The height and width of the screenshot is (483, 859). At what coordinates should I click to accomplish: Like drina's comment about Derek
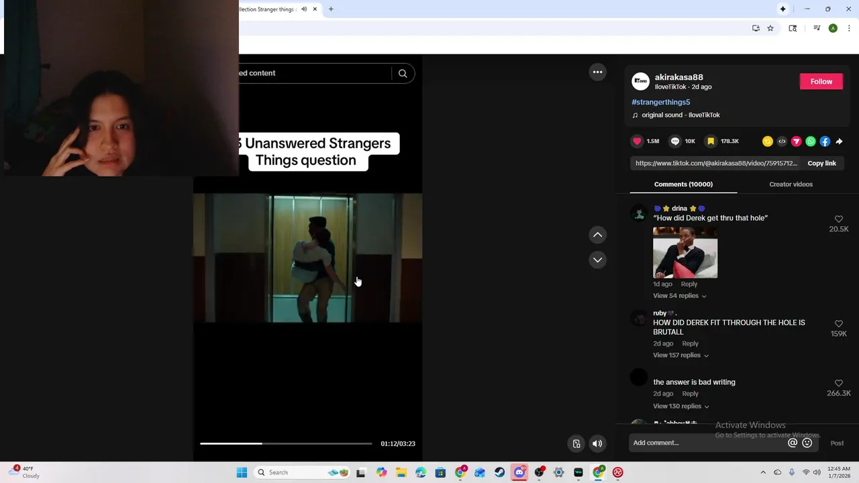click(838, 219)
